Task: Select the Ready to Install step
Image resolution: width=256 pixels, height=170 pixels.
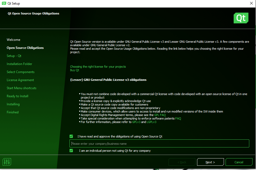Action: tap(17, 96)
